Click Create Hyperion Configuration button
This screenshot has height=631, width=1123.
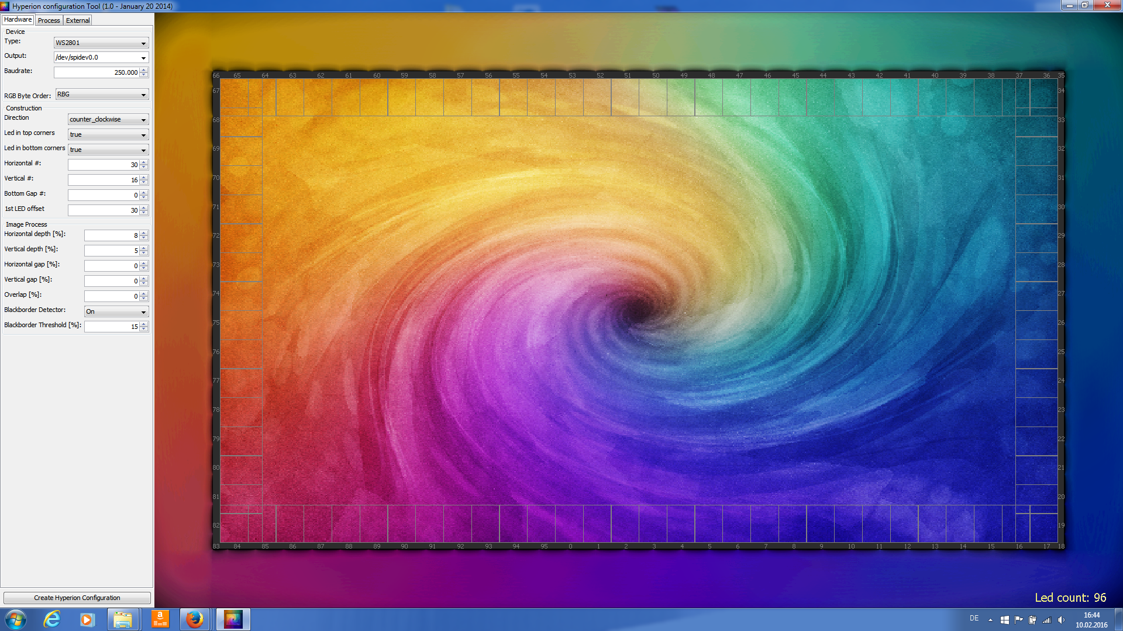[x=77, y=598]
